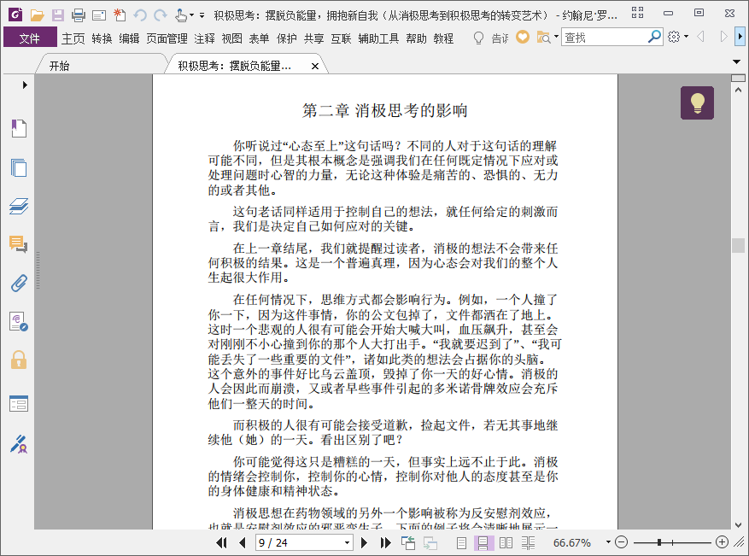Expand the gear settings dropdown arrow
The image size is (749, 556).
point(687,37)
